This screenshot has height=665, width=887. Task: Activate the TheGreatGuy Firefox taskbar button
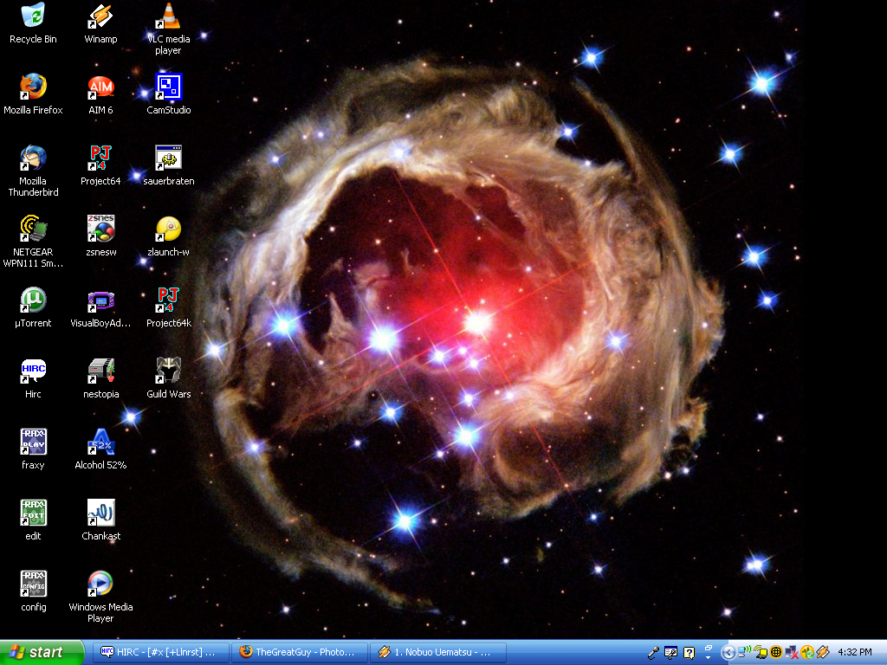(x=299, y=652)
